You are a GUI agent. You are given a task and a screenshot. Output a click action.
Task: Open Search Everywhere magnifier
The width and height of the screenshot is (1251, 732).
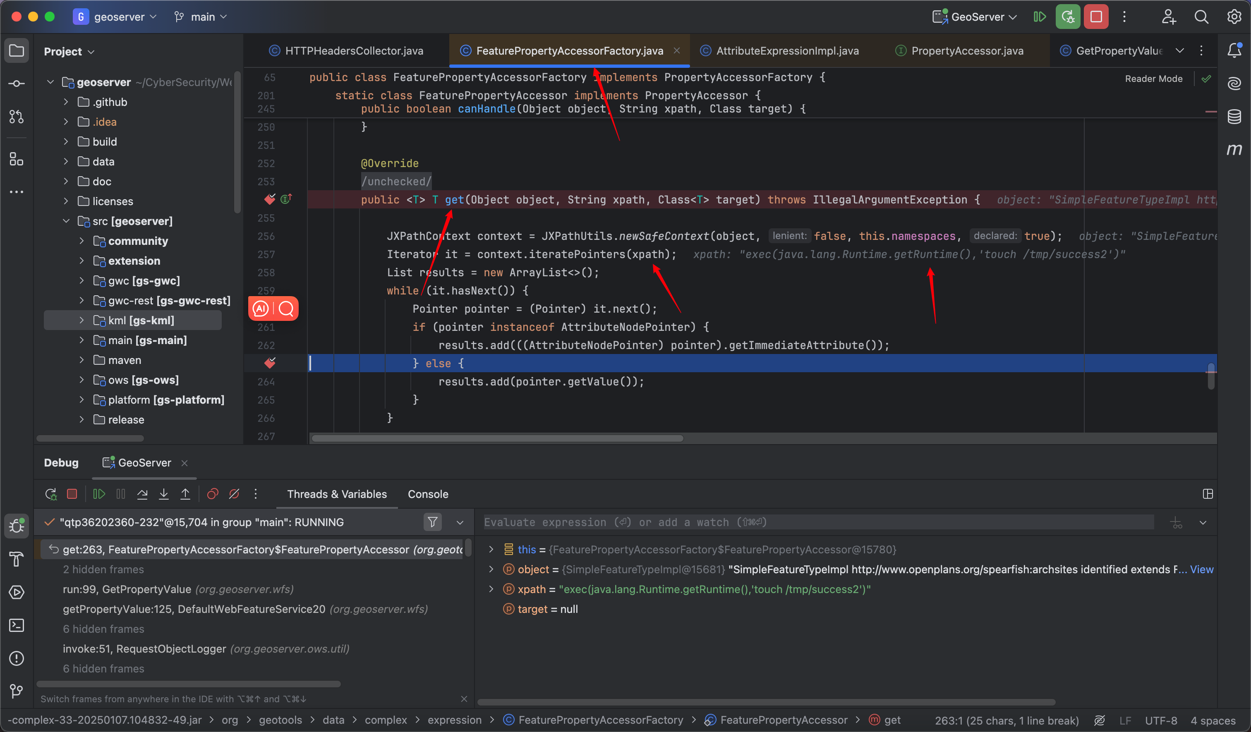[1201, 17]
